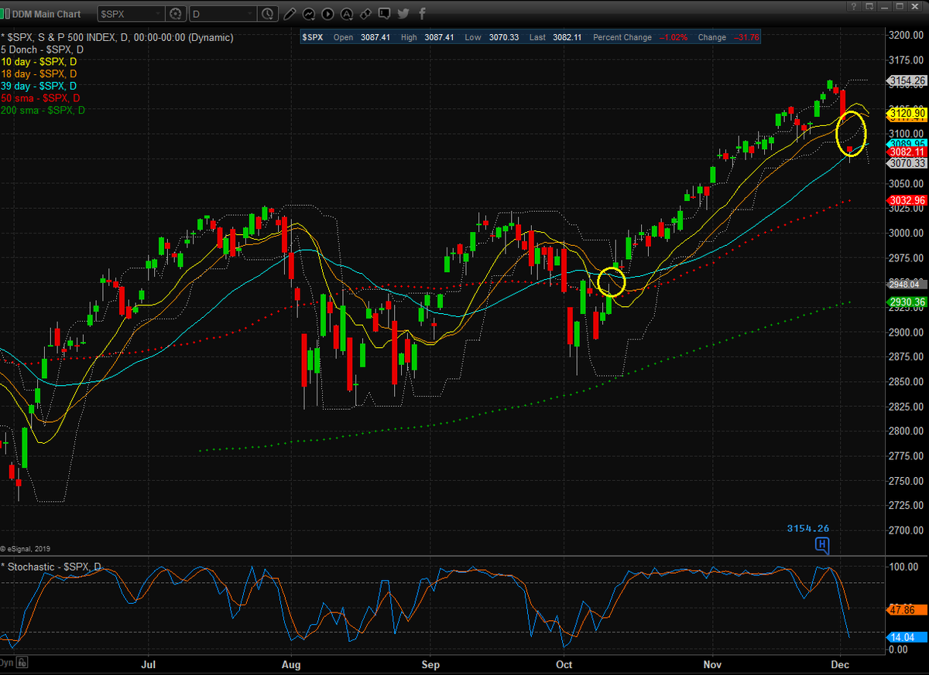The height and width of the screenshot is (675, 929).
Task: Open the alerts 'A' circle icon
Action: click(x=347, y=14)
